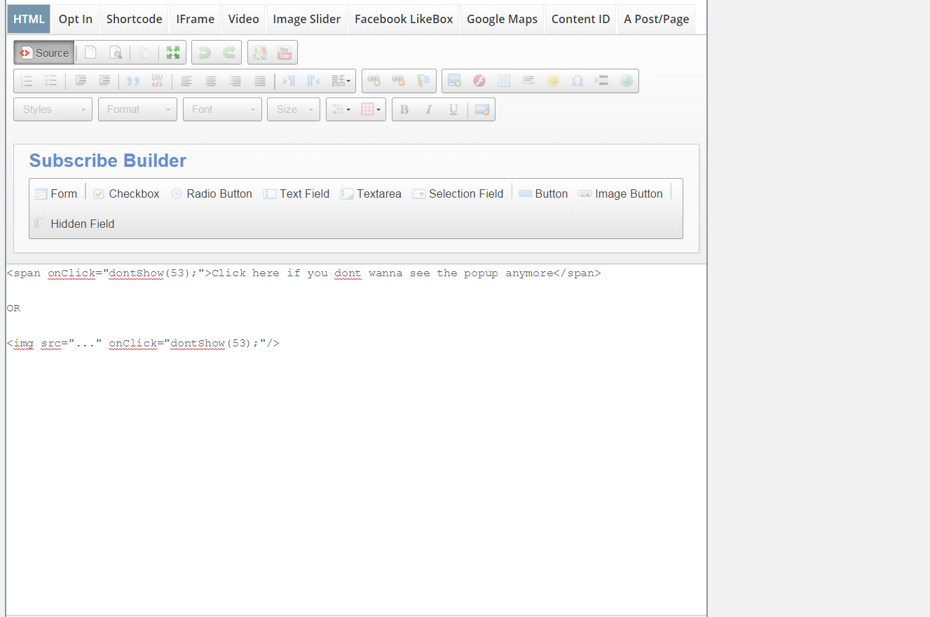The height and width of the screenshot is (617, 930).
Task: Open the Facebook LikeBox tab
Action: click(x=404, y=20)
